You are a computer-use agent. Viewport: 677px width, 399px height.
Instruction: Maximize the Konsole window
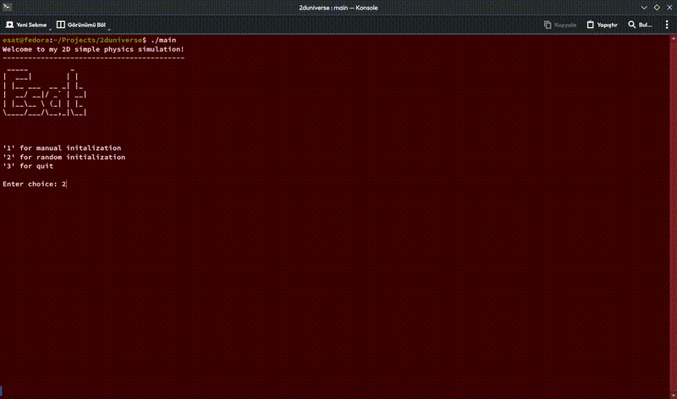[657, 8]
